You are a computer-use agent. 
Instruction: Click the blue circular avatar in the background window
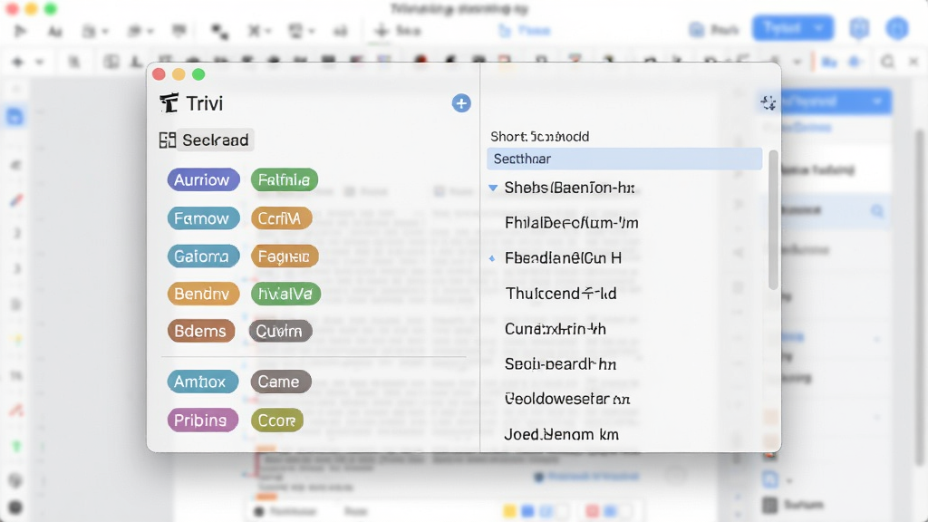(897, 28)
